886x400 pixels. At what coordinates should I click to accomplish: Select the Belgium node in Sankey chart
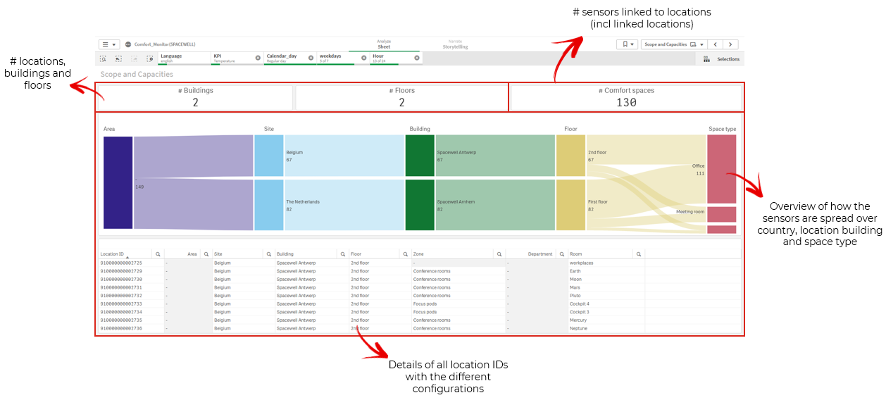(x=269, y=156)
